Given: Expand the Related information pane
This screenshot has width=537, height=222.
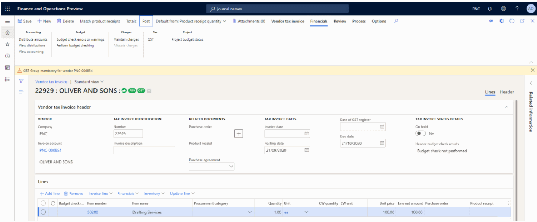Looking at the screenshot, I should click(x=531, y=83).
